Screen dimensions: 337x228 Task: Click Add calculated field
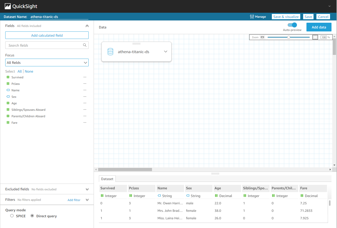pos(47,35)
